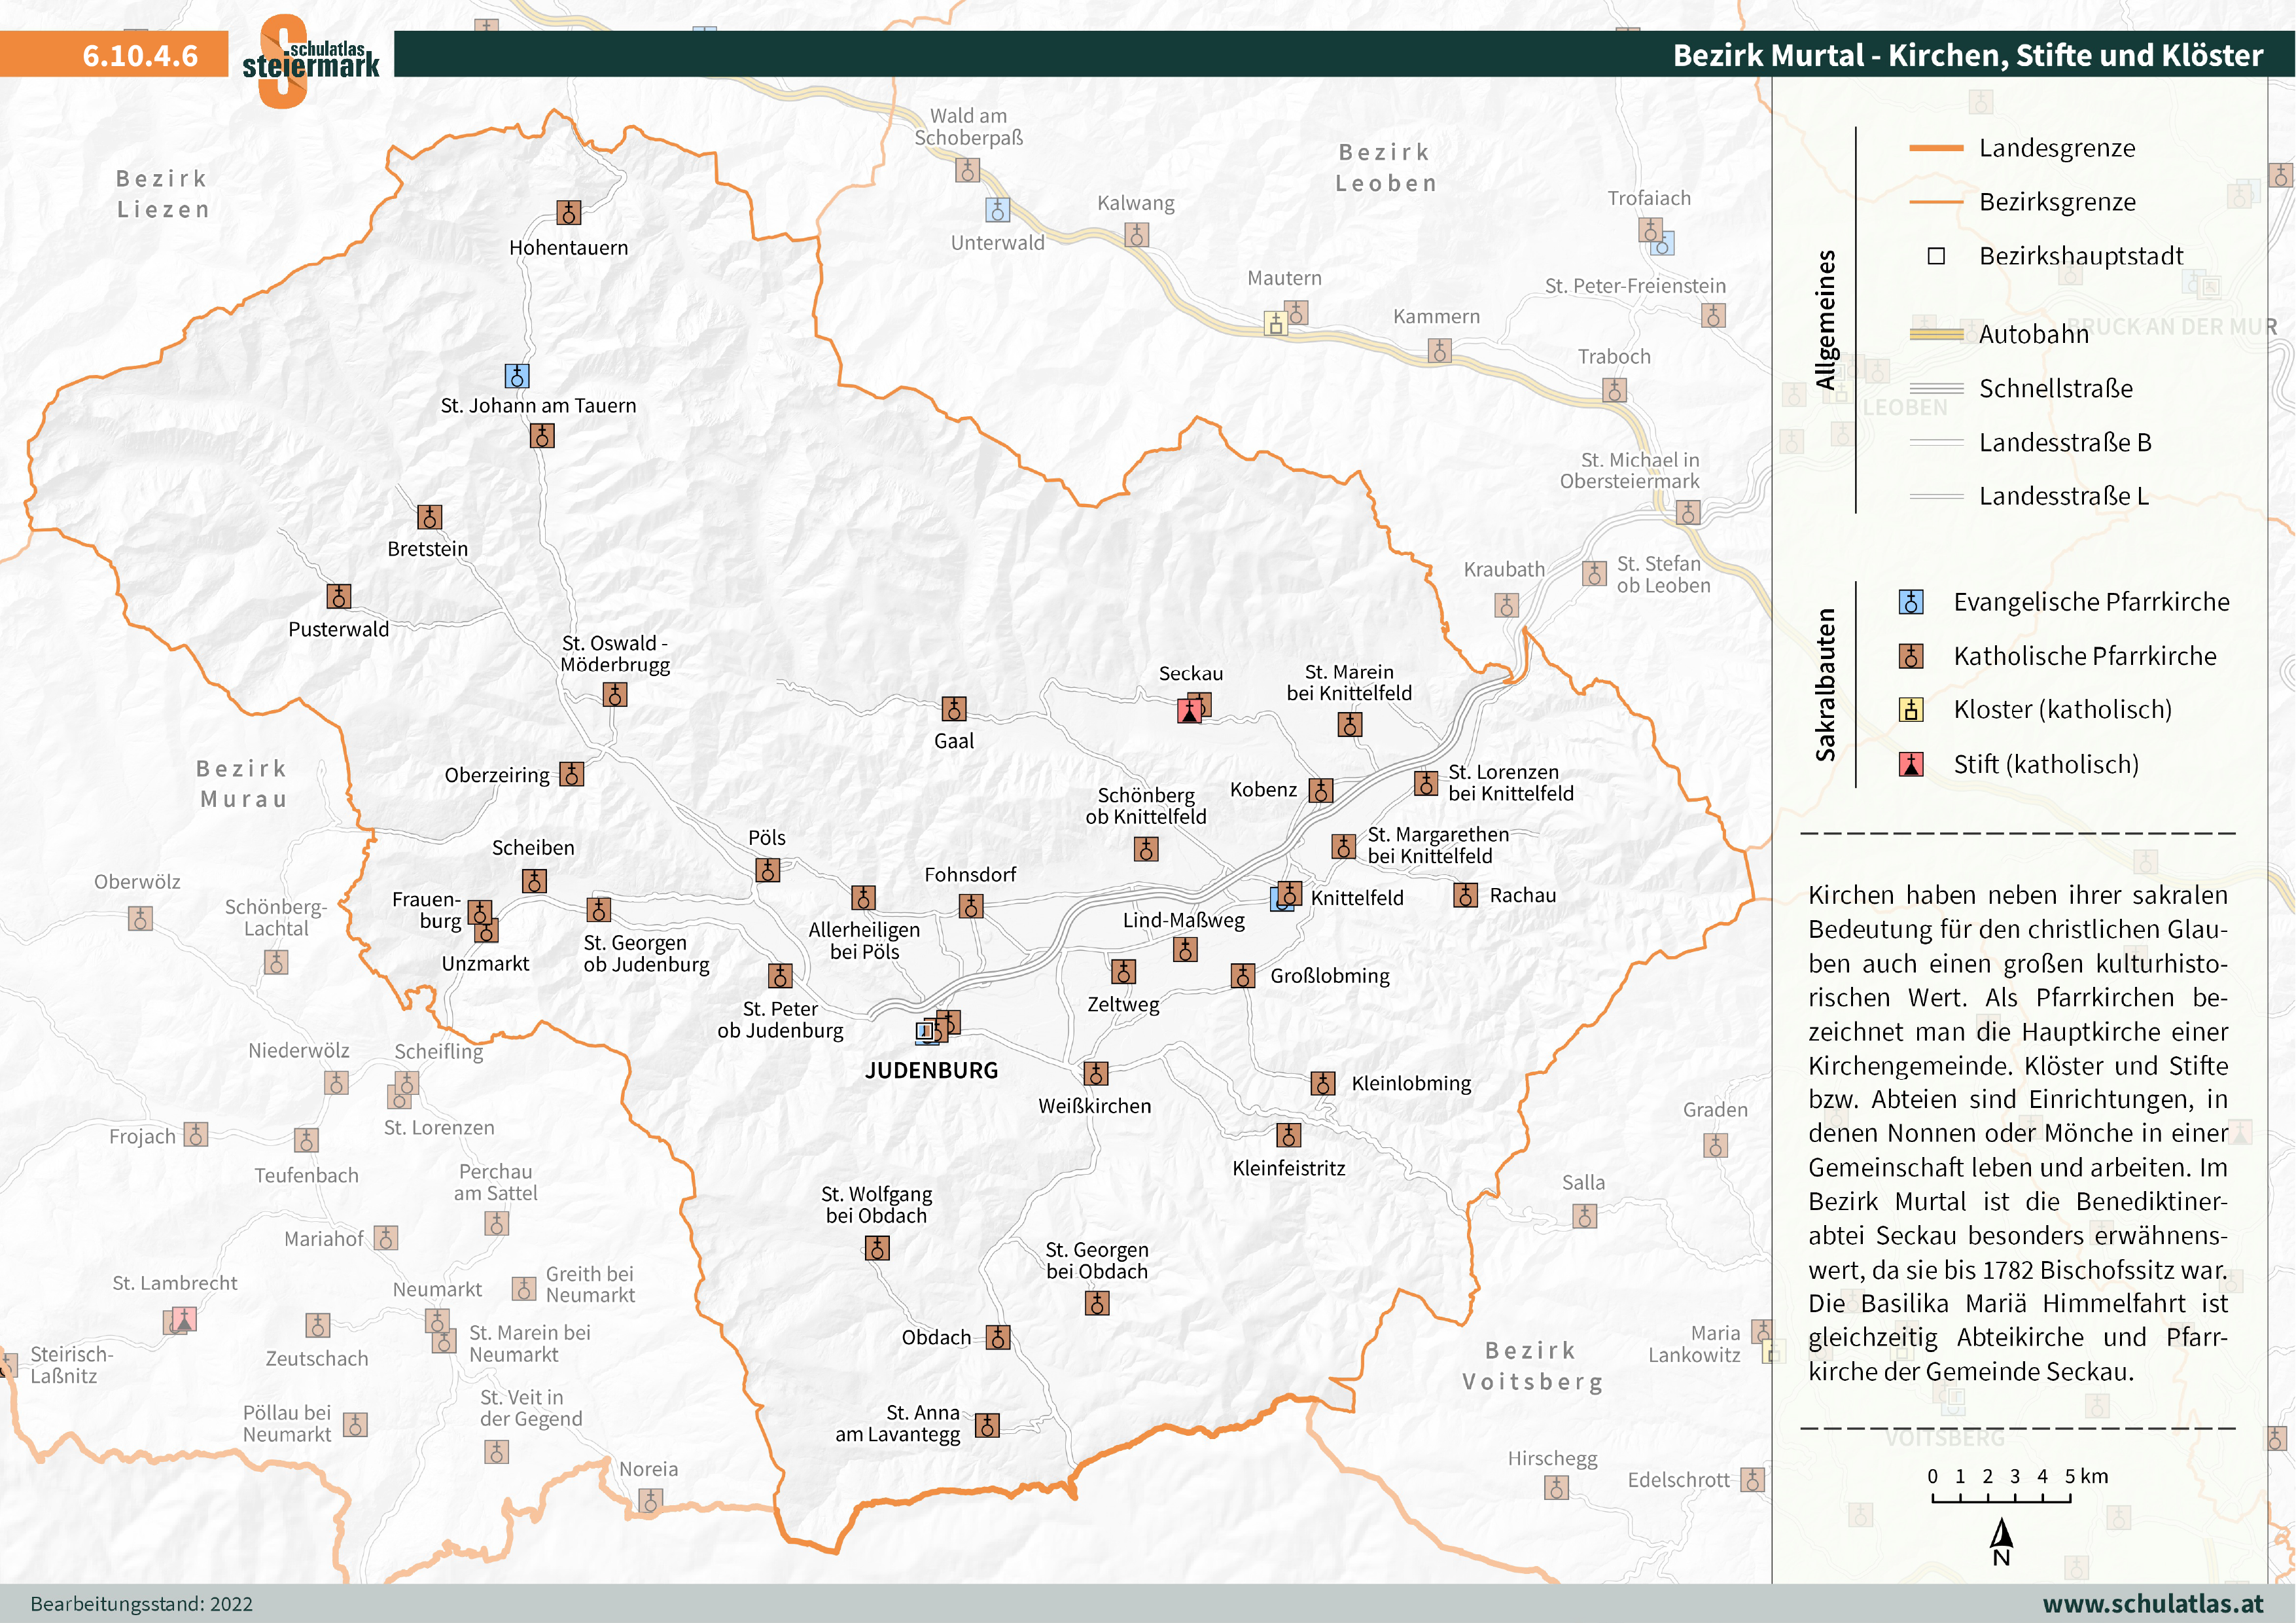Click the legend's Evangelische Pfarrkirche blue symbol
Screen dimensions: 2296x1623
[x=1911, y=602]
